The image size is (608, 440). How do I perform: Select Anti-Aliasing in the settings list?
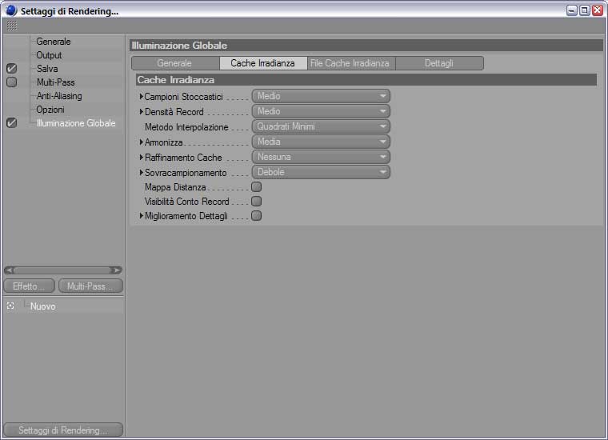point(59,96)
